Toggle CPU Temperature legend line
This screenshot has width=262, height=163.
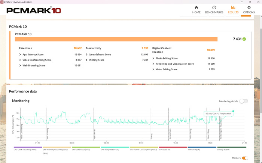(115, 147)
